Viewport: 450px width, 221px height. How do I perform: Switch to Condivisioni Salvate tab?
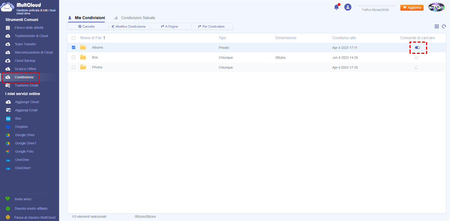pyautogui.click(x=138, y=18)
